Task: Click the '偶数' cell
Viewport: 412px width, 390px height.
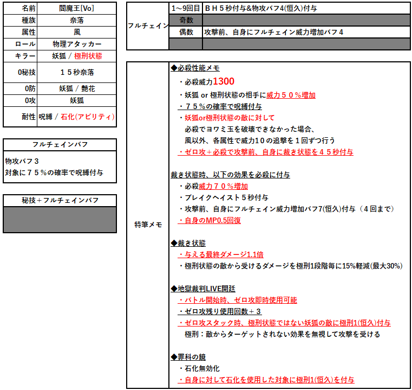Action: point(186,32)
